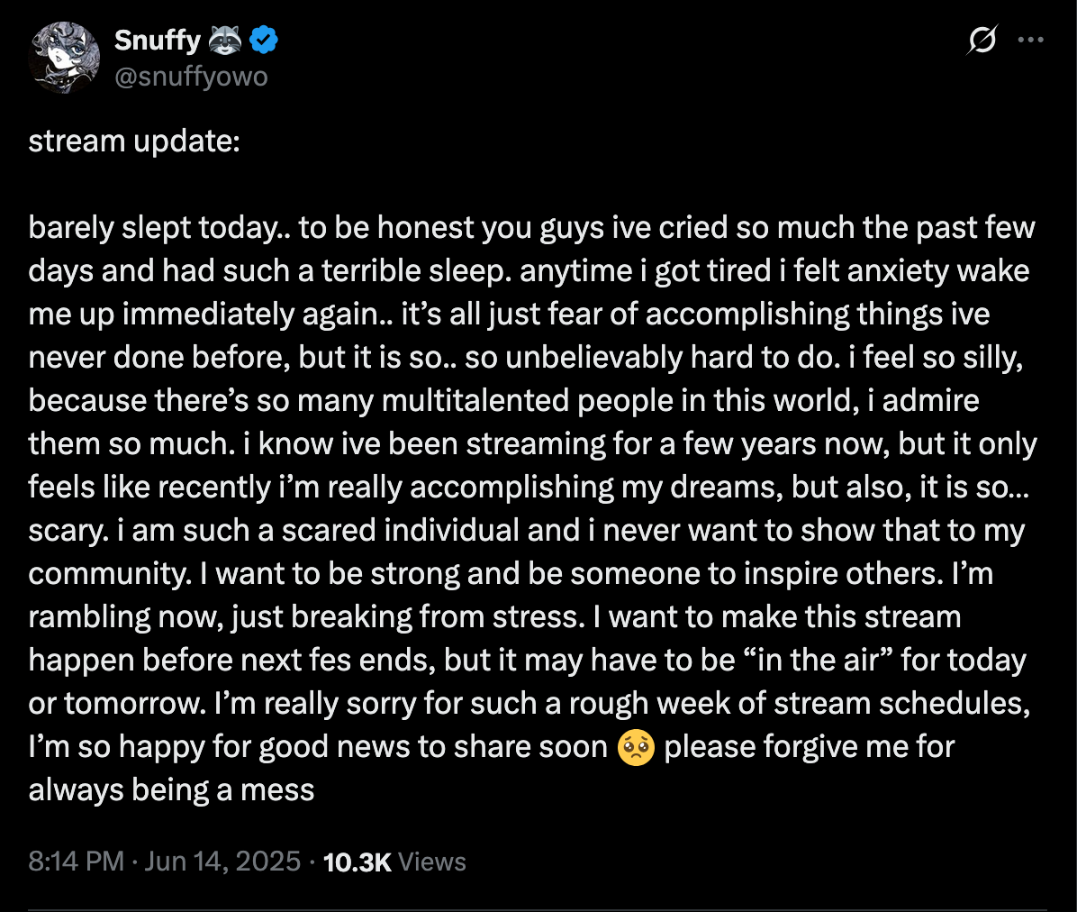The image size is (1077, 912).
Task: Click the Jun 14, 2025 date
Action: (x=222, y=862)
